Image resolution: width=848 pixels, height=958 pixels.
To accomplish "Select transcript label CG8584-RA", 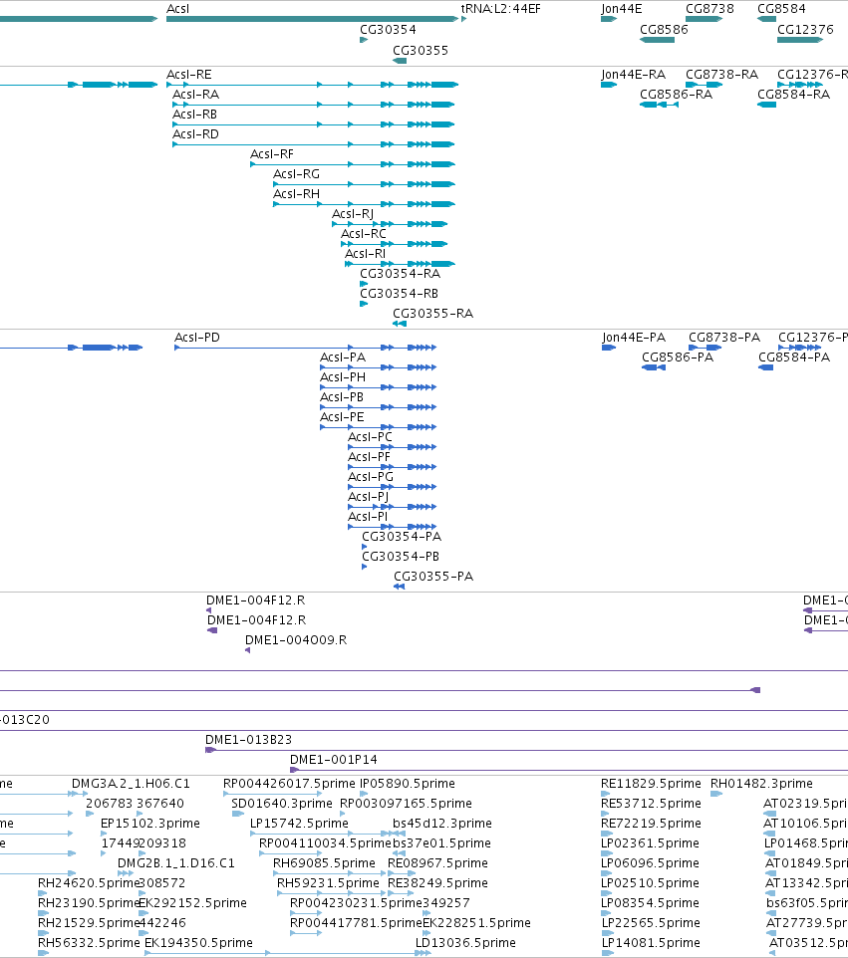I will coord(793,95).
